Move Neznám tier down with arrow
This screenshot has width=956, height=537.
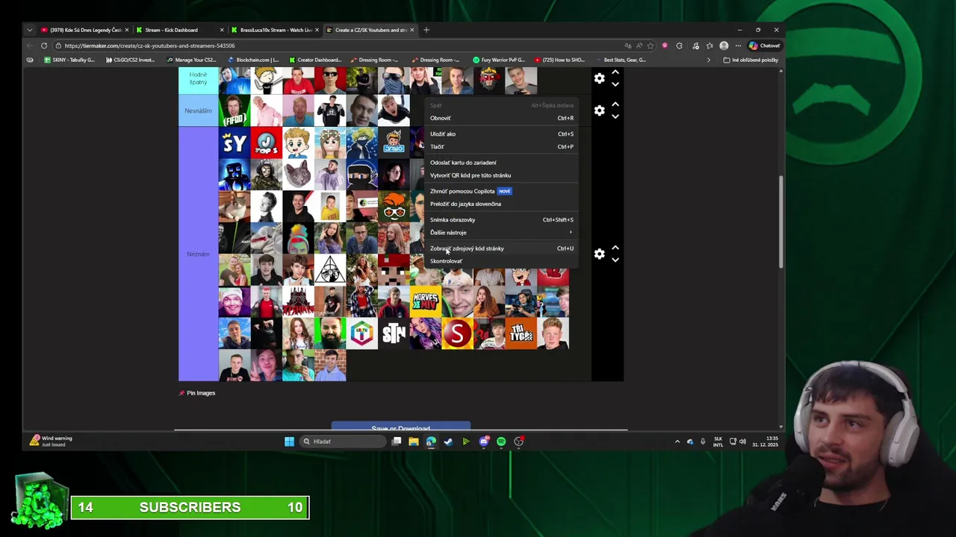coord(615,260)
